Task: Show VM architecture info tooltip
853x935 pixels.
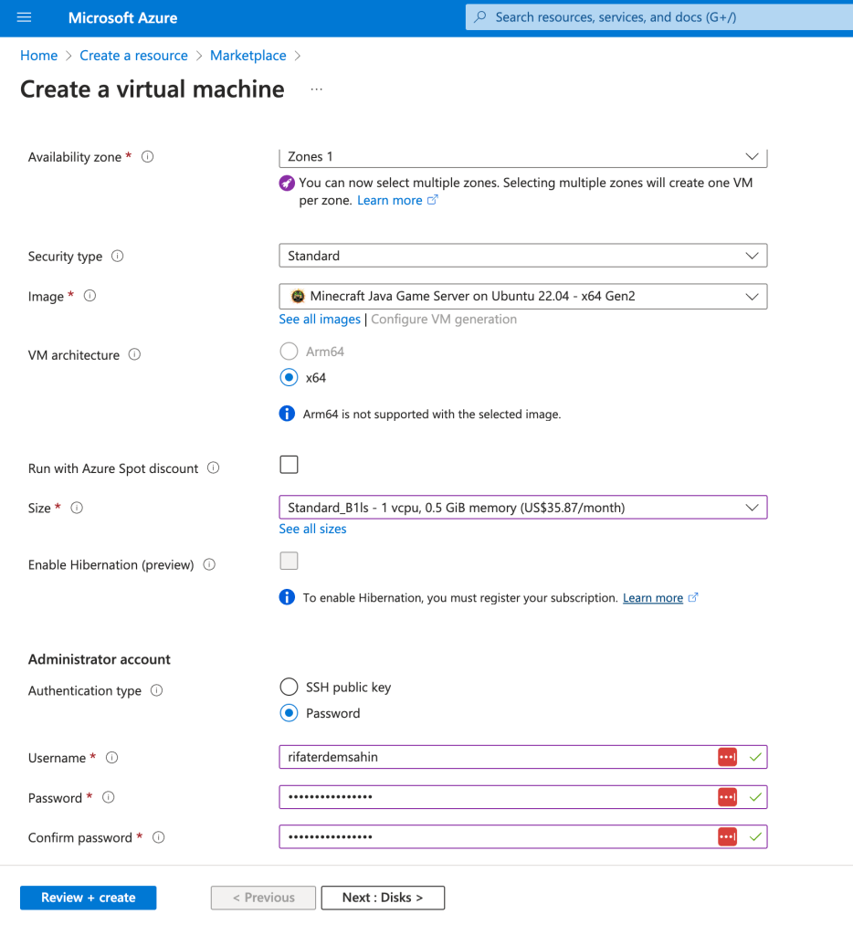Action: pyautogui.click(x=135, y=355)
